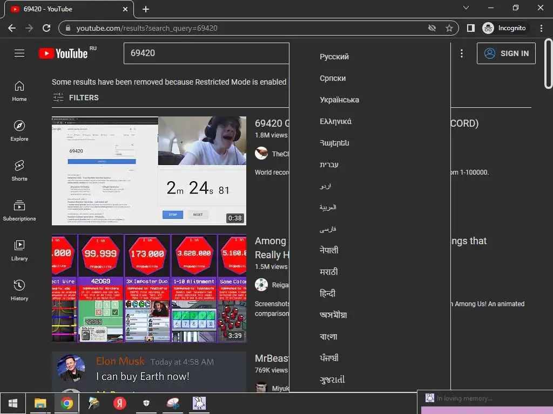Click the 69420 video title
553x414 pixels.
point(272,123)
